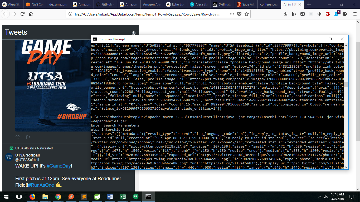
Task: Open Task View on the taskbar
Action: point(19,196)
